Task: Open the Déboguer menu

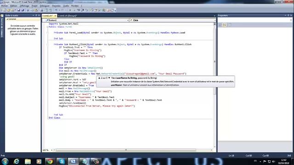Action: [45, 6]
